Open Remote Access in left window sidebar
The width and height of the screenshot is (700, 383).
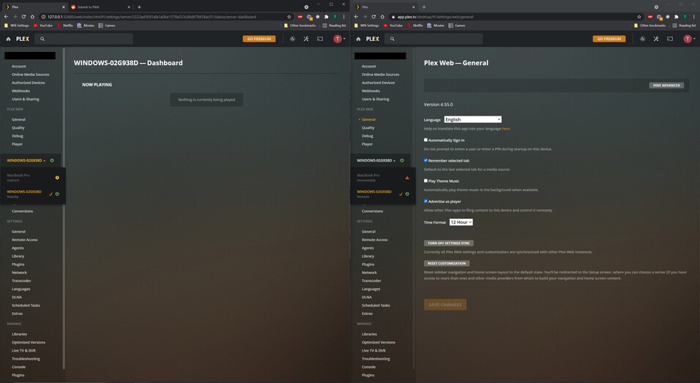25,239
